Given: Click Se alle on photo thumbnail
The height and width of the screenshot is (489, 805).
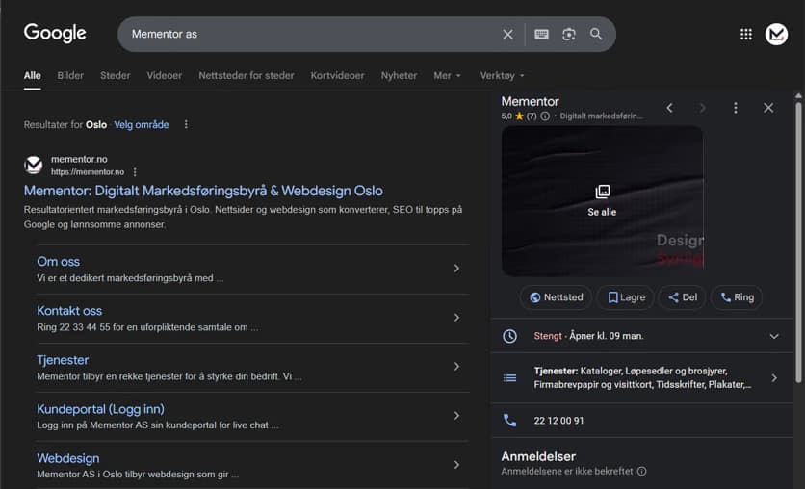Looking at the screenshot, I should coord(602,200).
